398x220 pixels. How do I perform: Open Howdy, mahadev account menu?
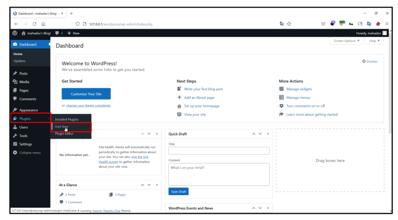point(371,33)
